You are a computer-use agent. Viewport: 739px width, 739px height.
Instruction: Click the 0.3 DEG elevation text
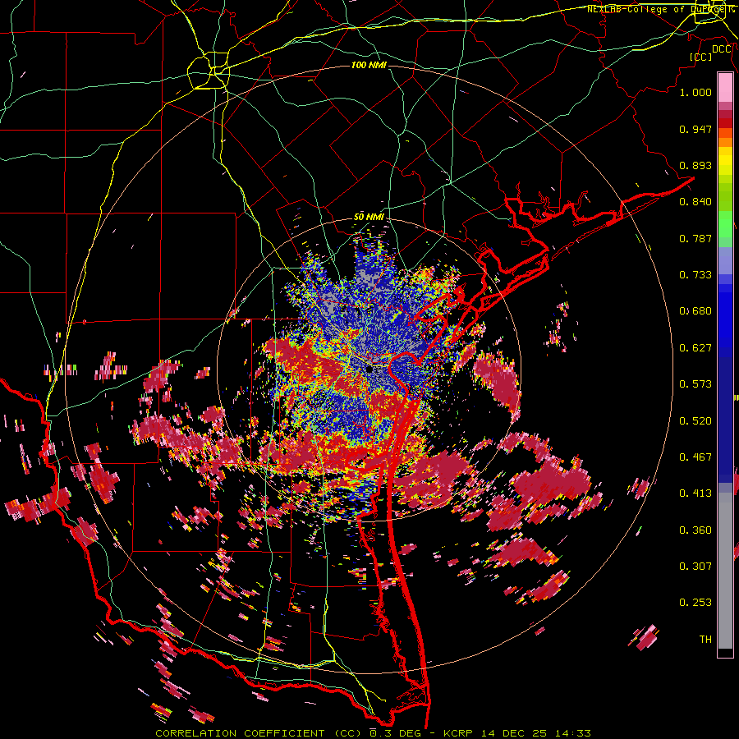(397, 733)
